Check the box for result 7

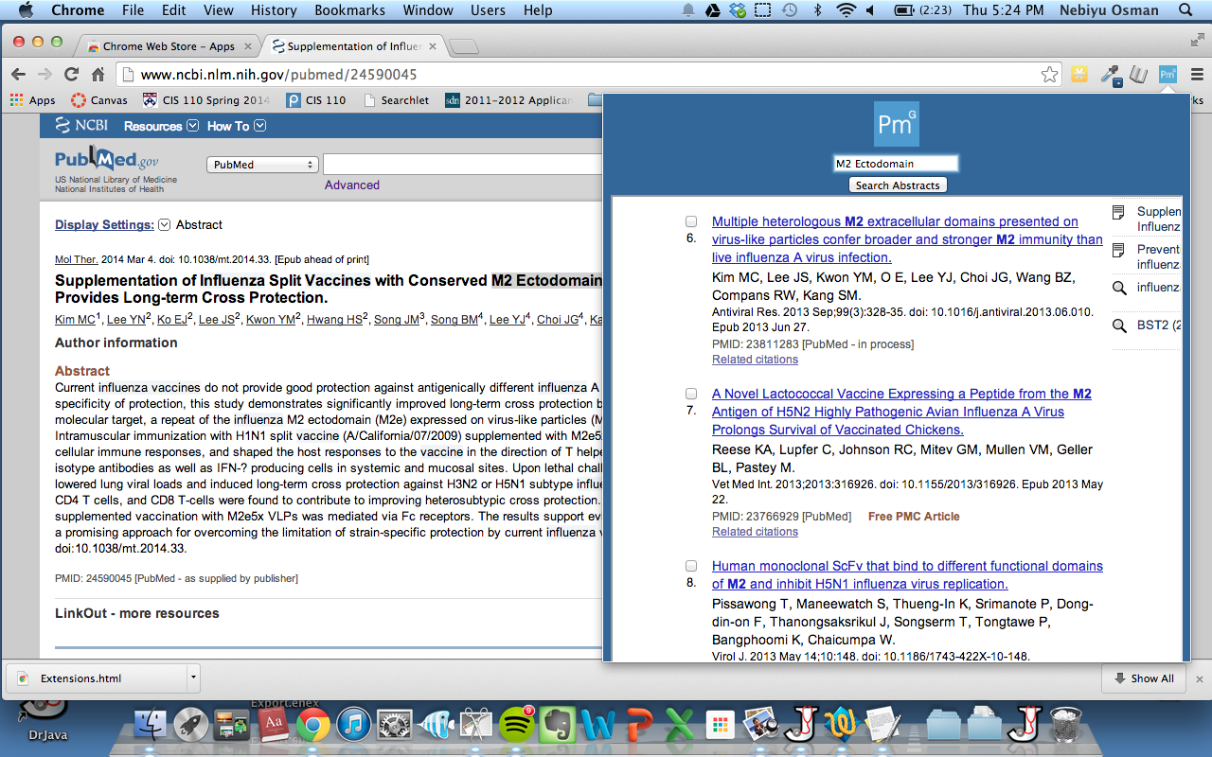point(691,394)
